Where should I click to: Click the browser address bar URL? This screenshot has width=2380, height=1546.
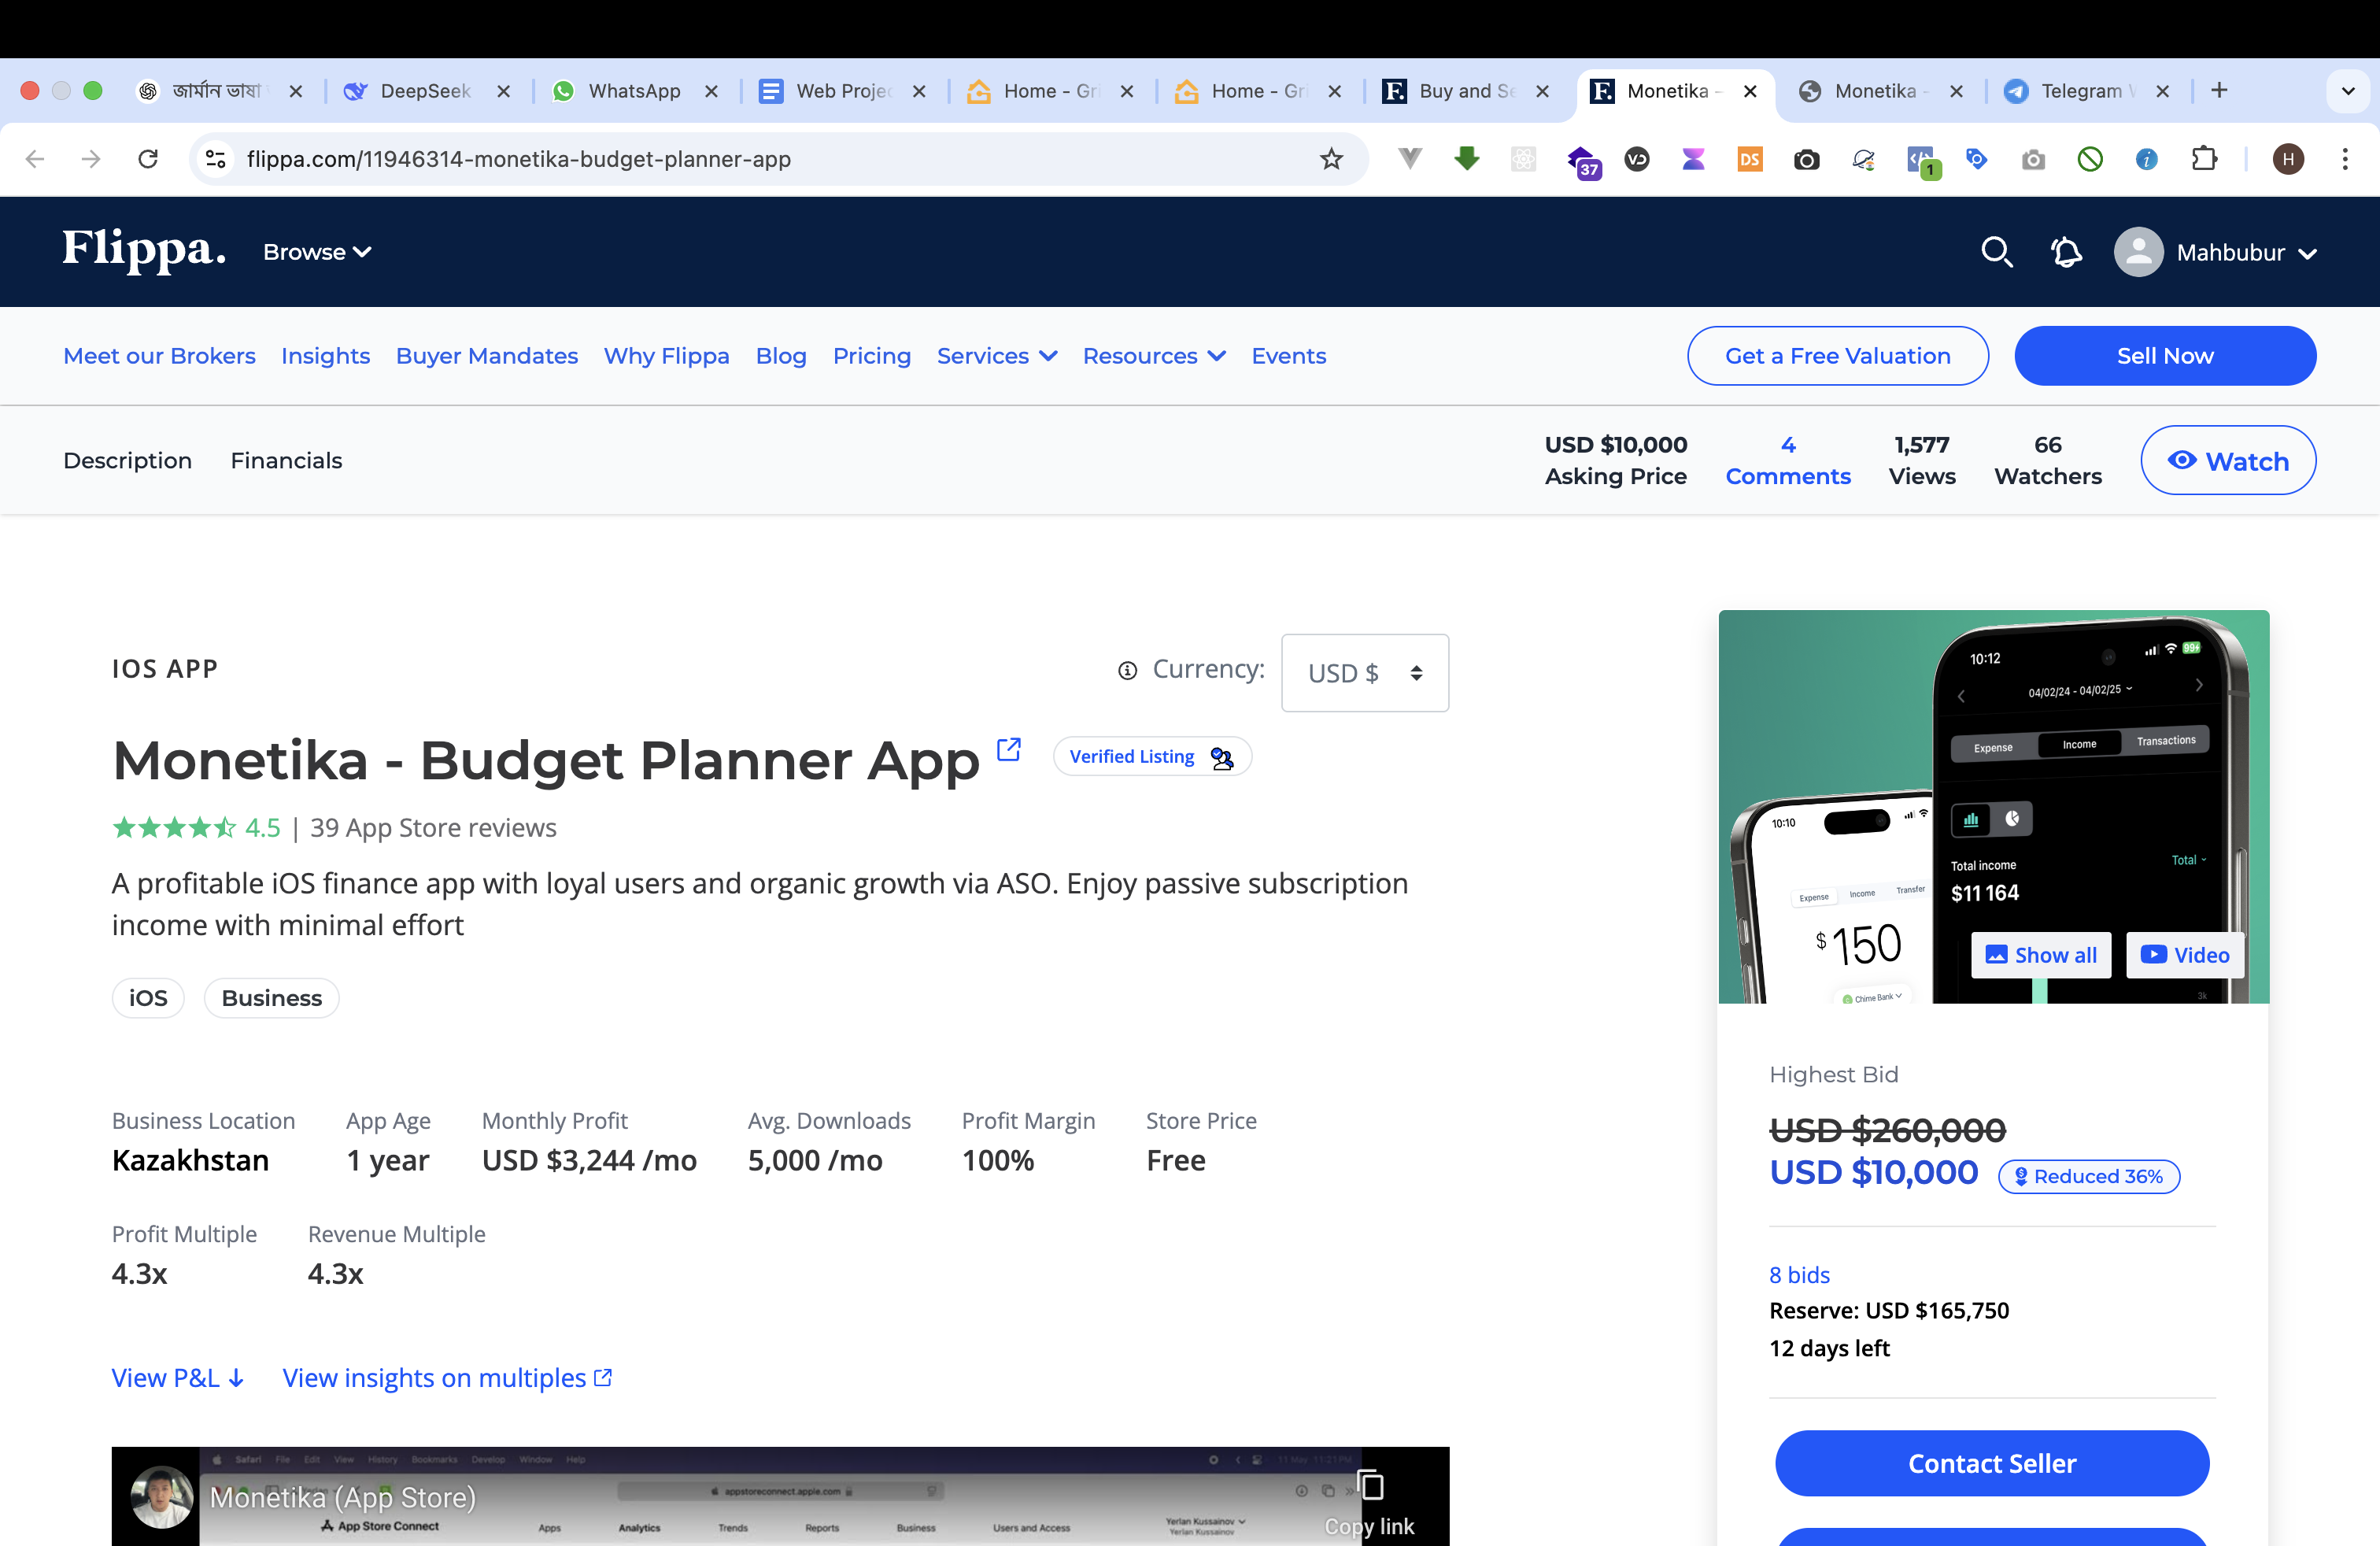(518, 159)
